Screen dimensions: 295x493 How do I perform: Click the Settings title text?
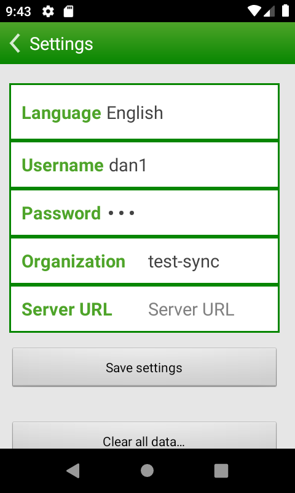click(x=61, y=44)
